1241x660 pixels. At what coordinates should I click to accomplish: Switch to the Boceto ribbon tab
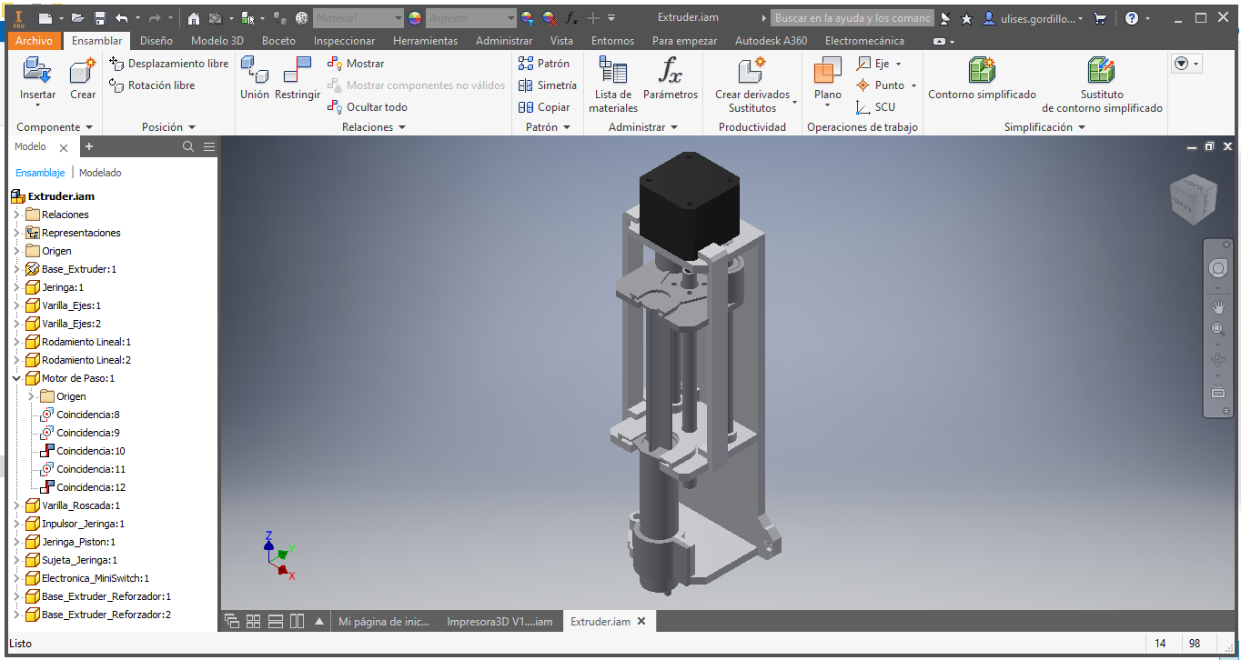click(x=278, y=41)
